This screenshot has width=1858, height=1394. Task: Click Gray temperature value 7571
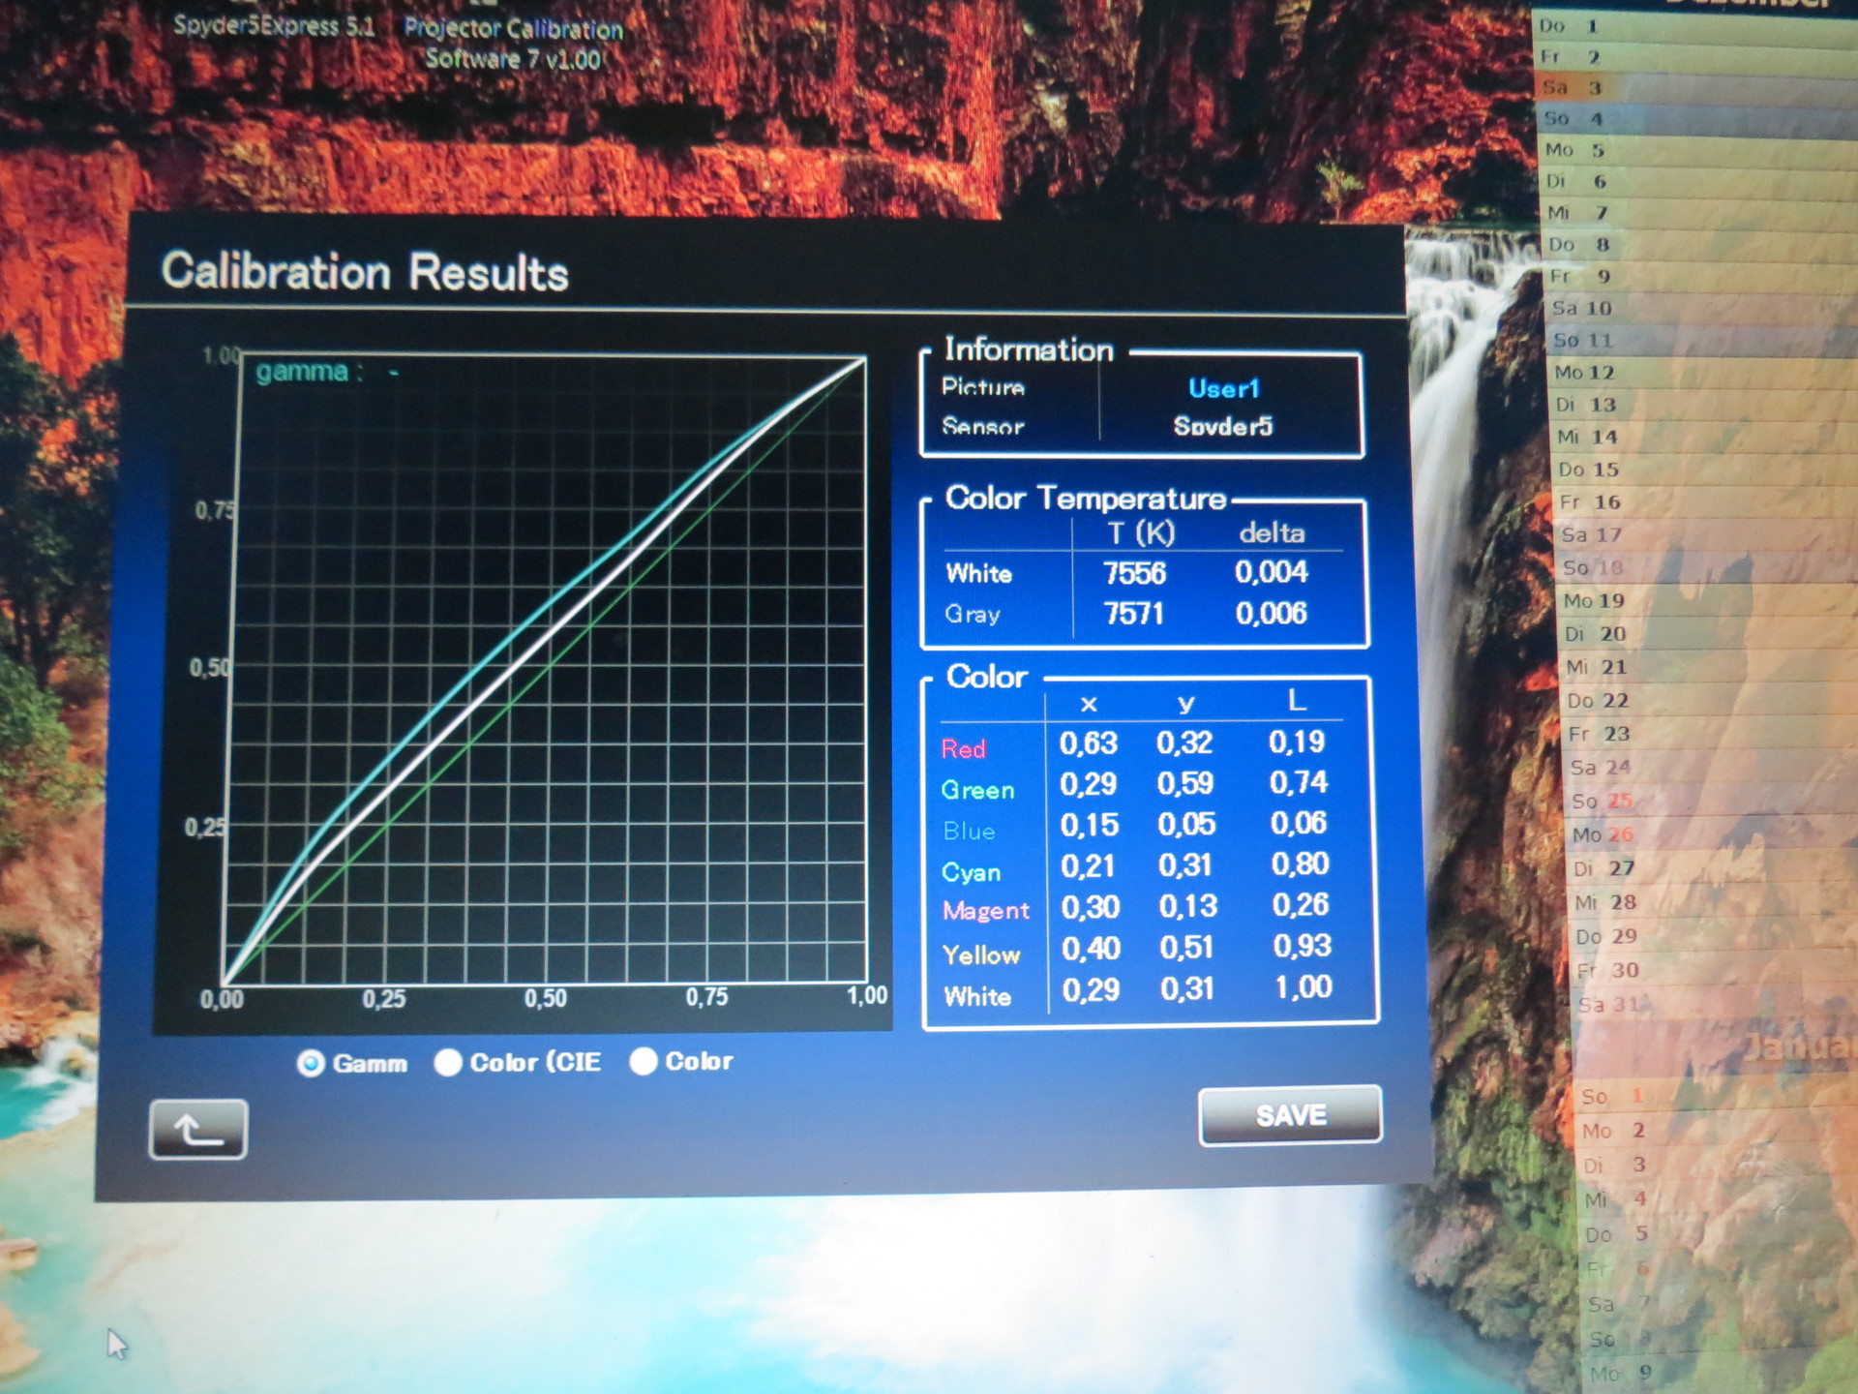(x=1133, y=614)
